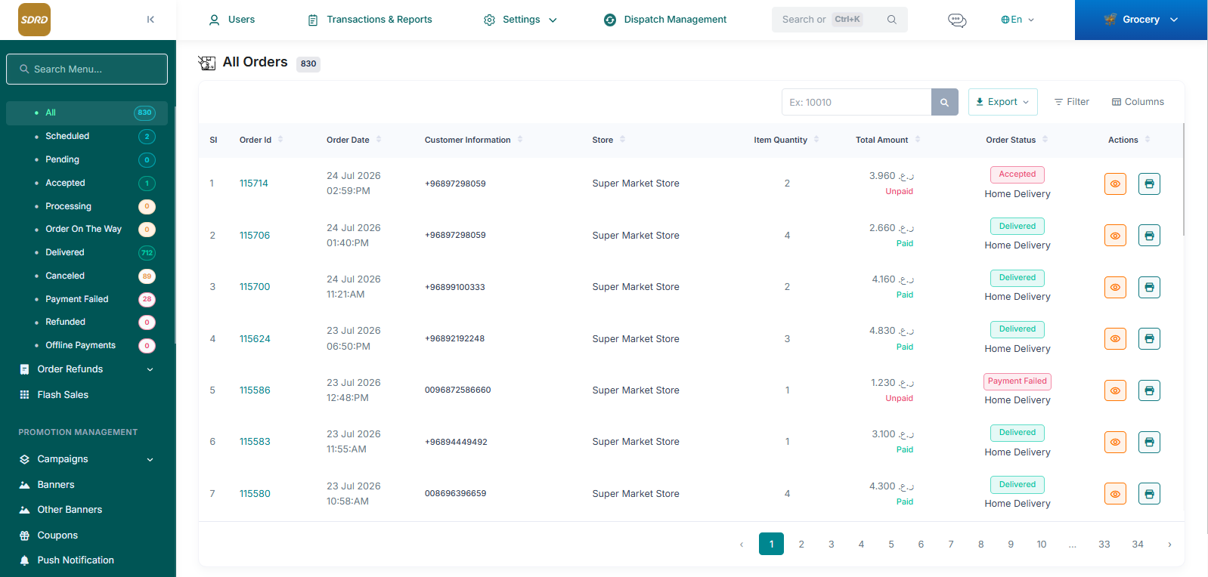This screenshot has height=577, width=1208.
Task: Open order link 115586
Action: pyautogui.click(x=255, y=390)
